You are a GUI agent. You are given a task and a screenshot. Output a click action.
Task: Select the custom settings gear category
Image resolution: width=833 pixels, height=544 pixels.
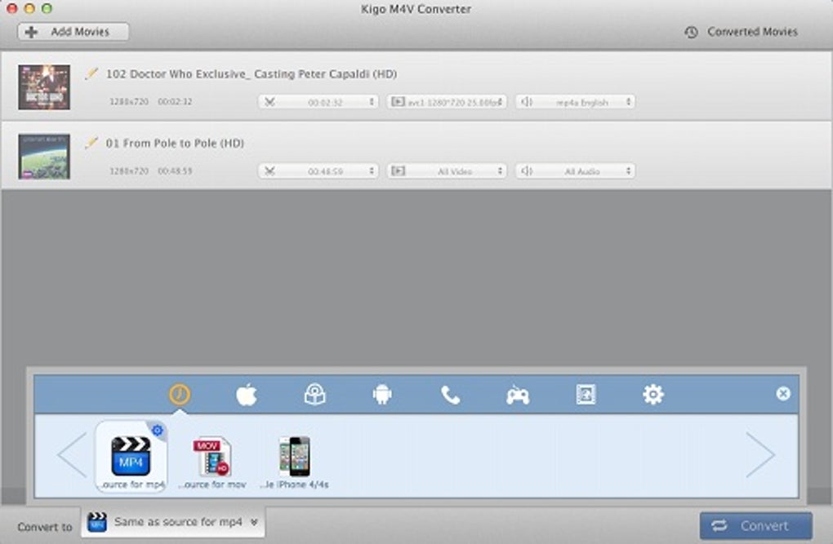[x=653, y=394]
